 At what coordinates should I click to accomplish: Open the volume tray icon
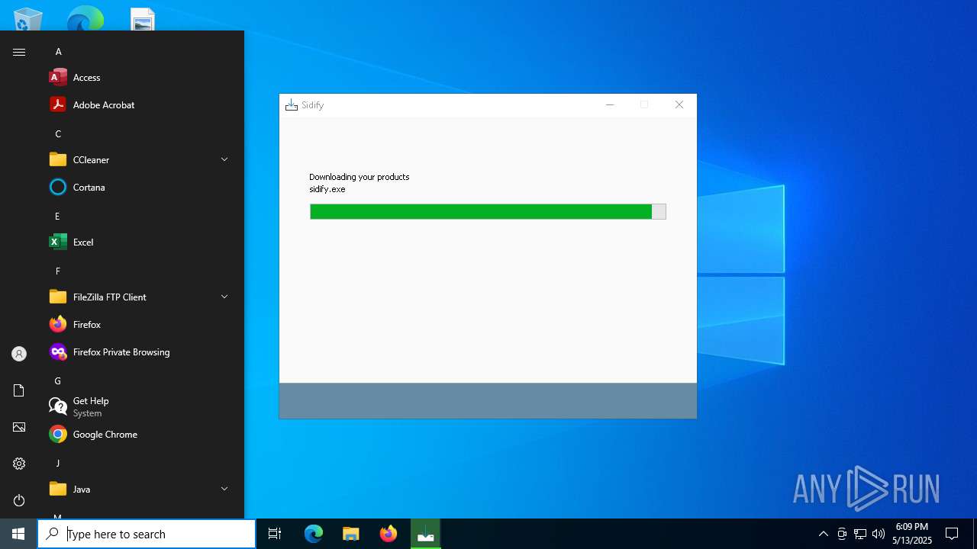(x=879, y=534)
